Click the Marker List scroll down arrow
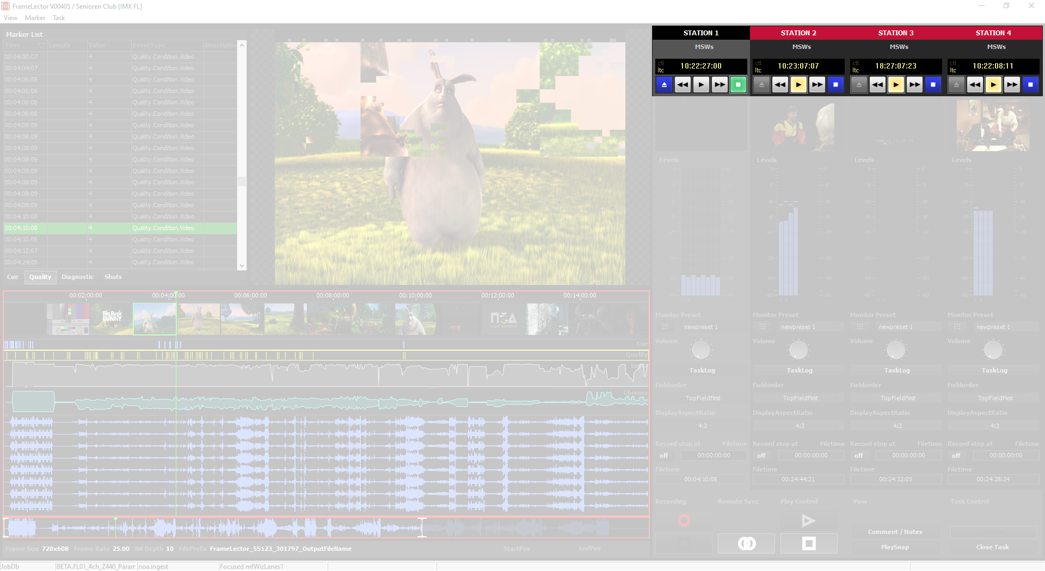 (242, 266)
